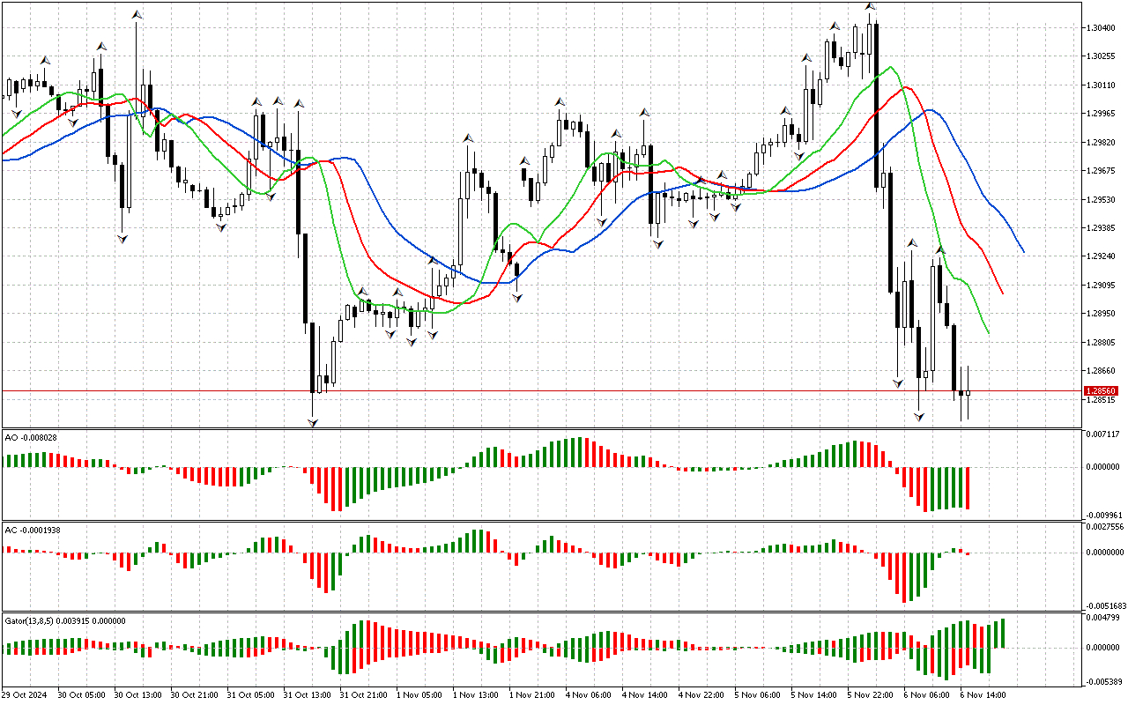
Task: Click AC scale minimum -0.0051683
Action: coord(1105,605)
